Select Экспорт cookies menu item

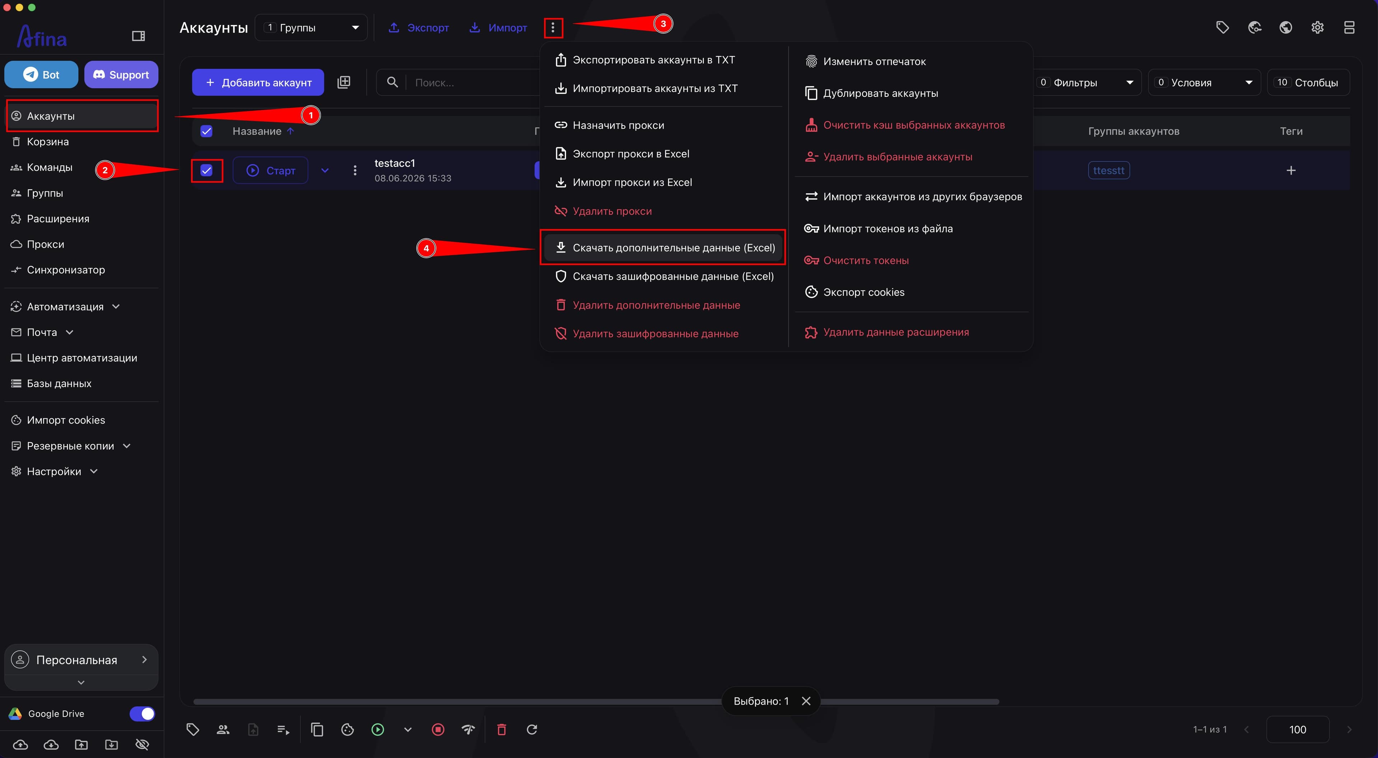[x=911, y=292]
